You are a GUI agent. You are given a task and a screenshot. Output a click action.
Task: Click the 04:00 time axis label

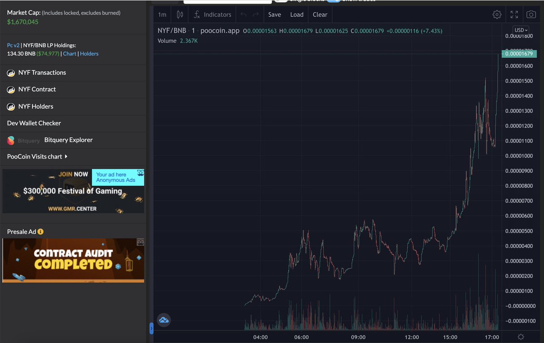(x=260, y=337)
